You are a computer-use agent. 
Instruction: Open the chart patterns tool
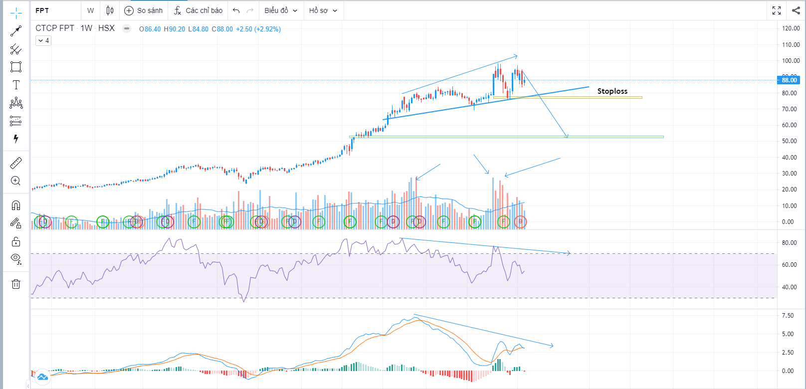tap(16, 103)
